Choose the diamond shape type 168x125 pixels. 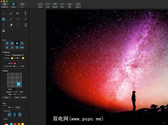[22, 43]
